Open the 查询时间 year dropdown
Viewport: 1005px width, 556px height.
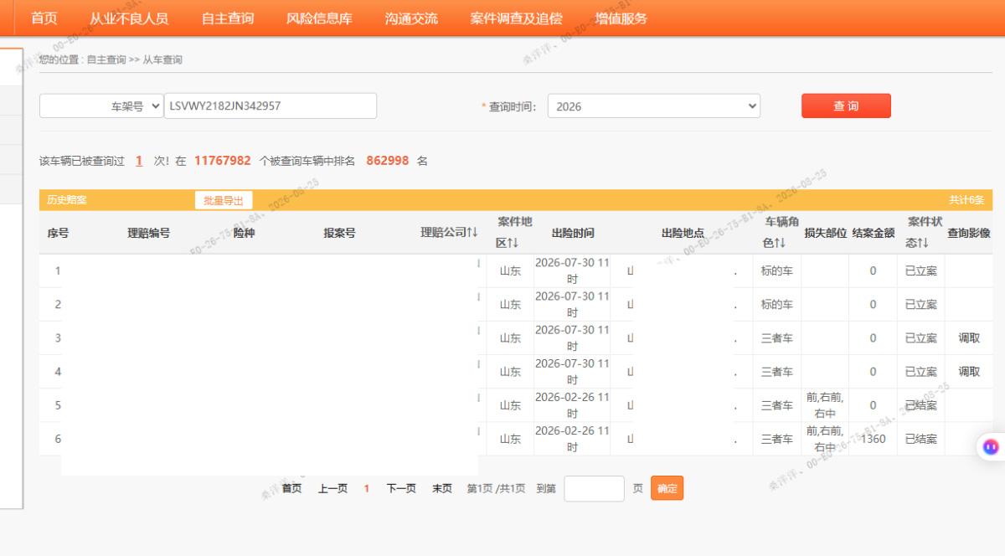tap(654, 106)
